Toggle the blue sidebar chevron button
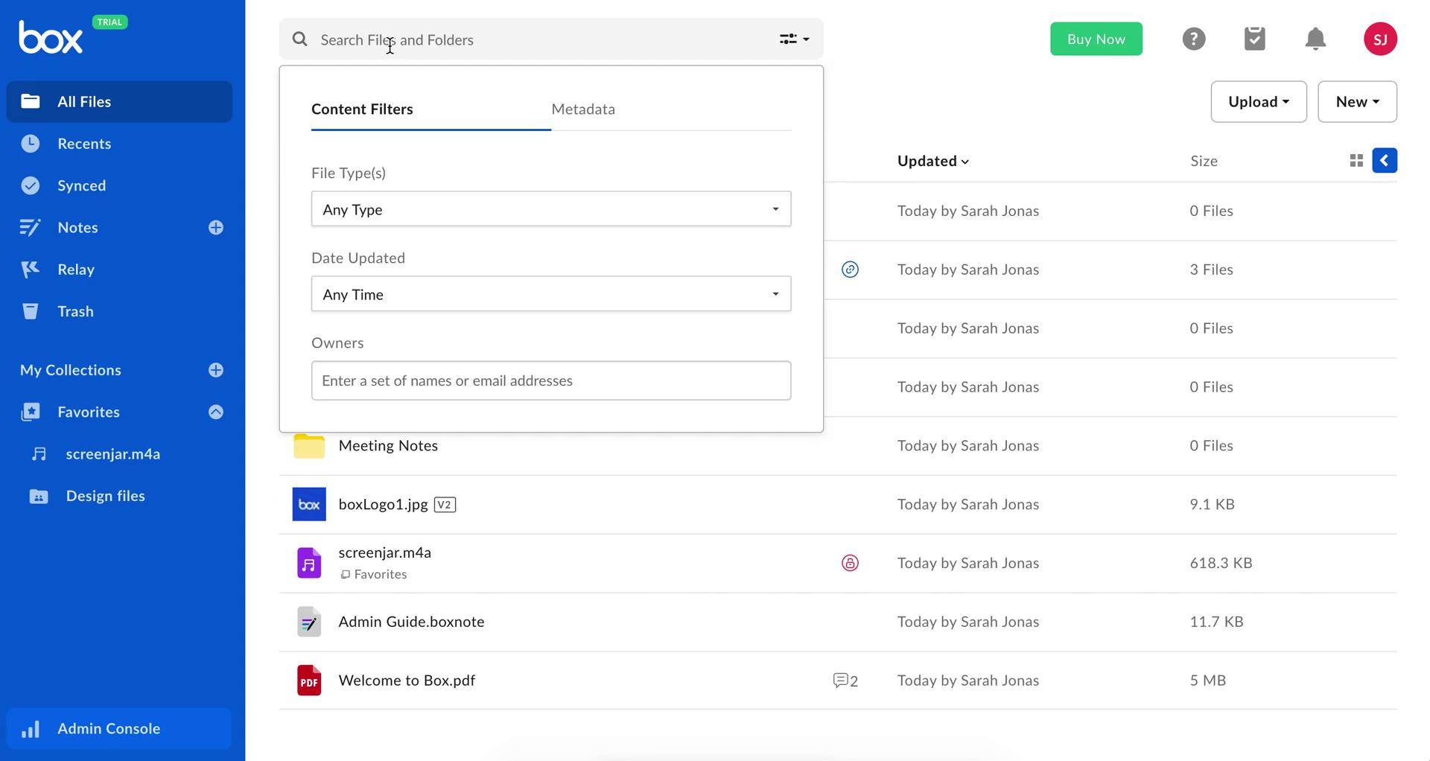Image resolution: width=1430 pixels, height=761 pixels. [x=1385, y=161]
